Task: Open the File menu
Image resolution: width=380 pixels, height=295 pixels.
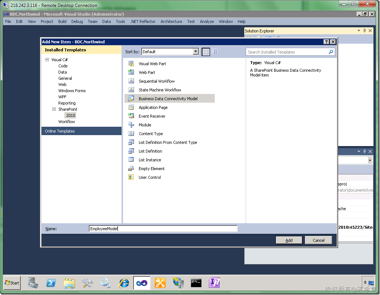Action: 8,21
